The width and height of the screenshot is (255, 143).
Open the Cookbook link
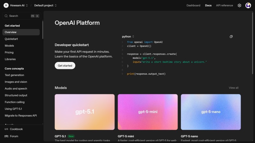(16, 129)
